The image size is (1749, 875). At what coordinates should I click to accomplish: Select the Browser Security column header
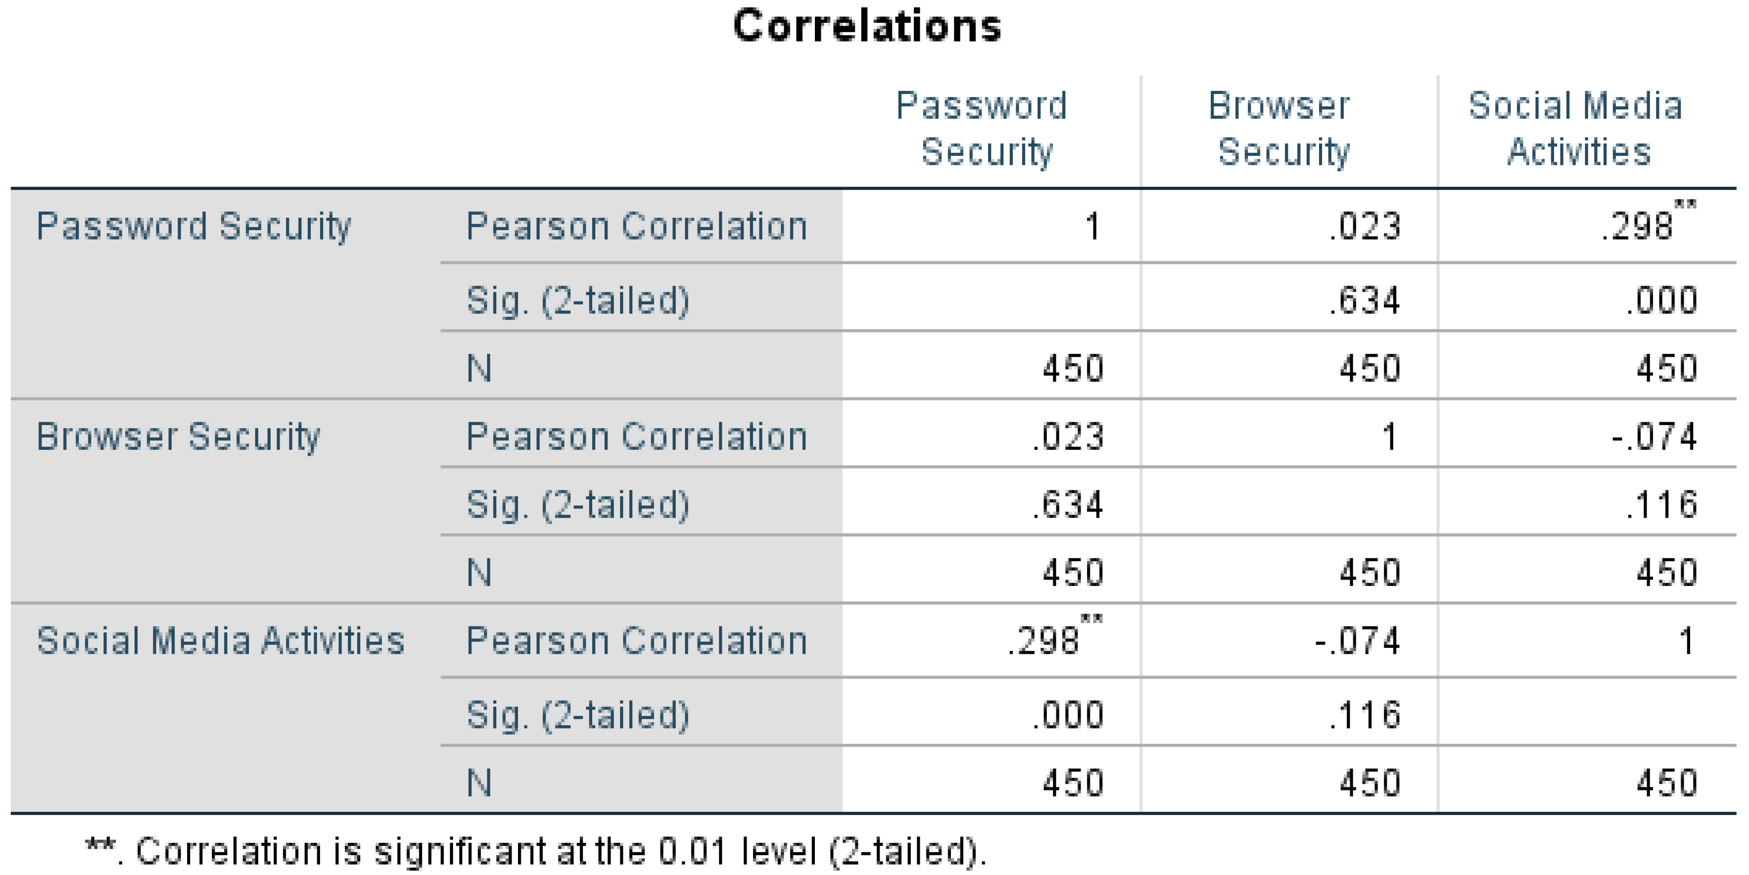(x=1280, y=128)
